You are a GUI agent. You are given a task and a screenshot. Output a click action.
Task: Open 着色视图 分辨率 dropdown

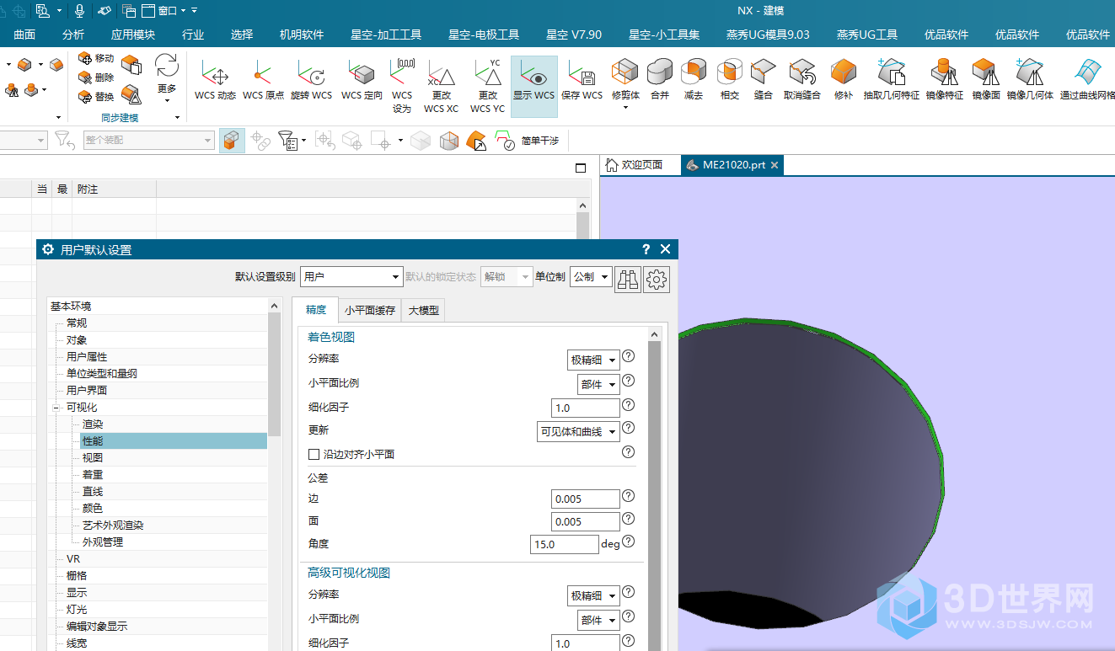tap(593, 360)
